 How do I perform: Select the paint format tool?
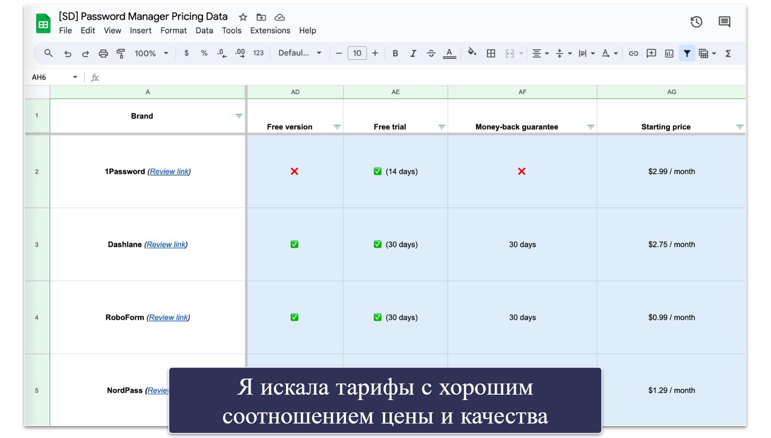click(121, 53)
